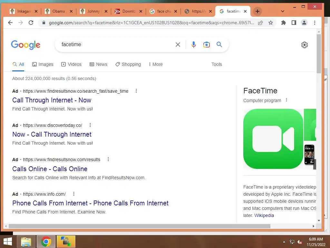Screen dimensions: 330x248
Task: Open 'Now - Call Through Internet' ad
Action: click(52, 134)
